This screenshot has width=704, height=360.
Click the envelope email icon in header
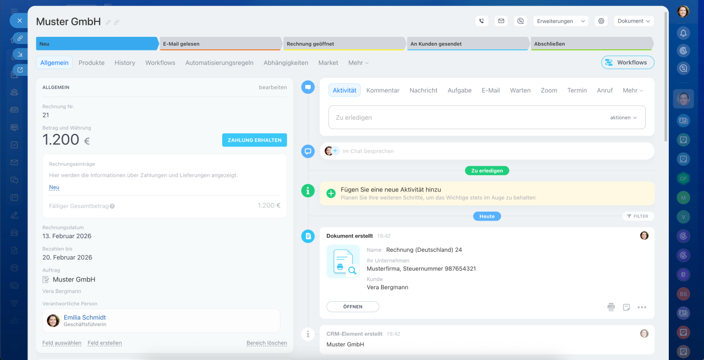(501, 21)
